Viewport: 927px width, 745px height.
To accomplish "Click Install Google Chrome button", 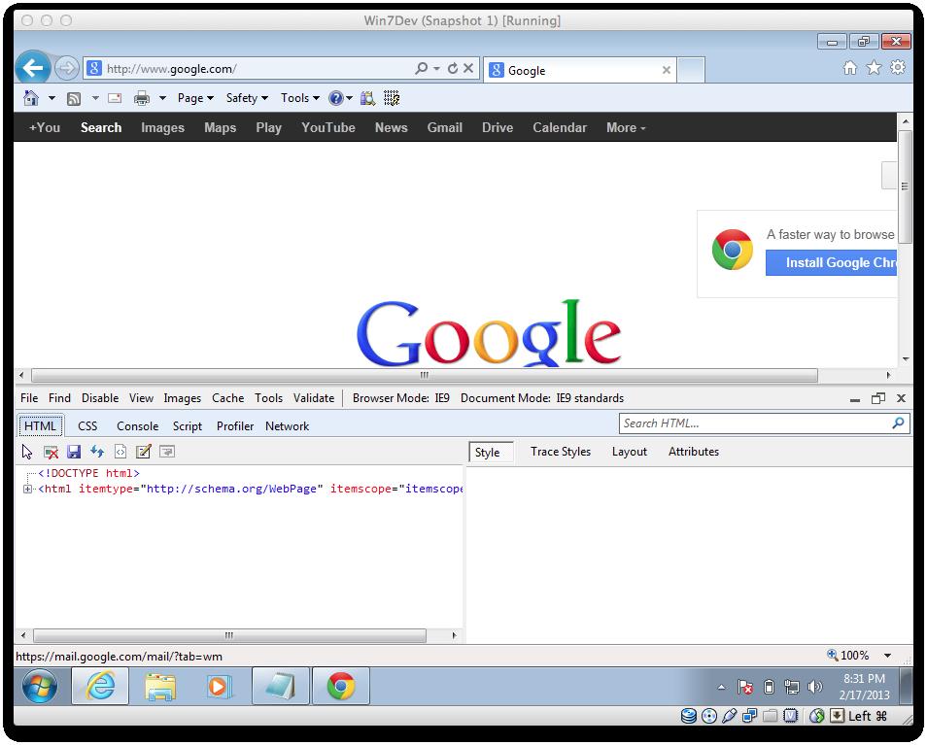I will coord(831,263).
